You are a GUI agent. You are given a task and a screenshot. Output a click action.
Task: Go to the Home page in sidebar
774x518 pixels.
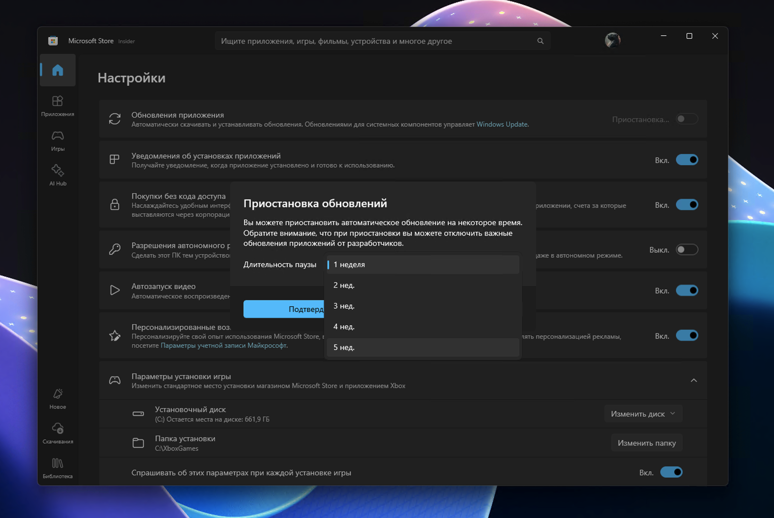tap(58, 70)
